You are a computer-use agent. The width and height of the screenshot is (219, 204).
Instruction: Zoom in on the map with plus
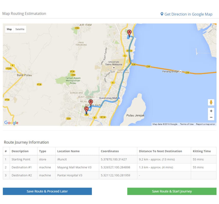pyautogui.click(x=211, y=111)
